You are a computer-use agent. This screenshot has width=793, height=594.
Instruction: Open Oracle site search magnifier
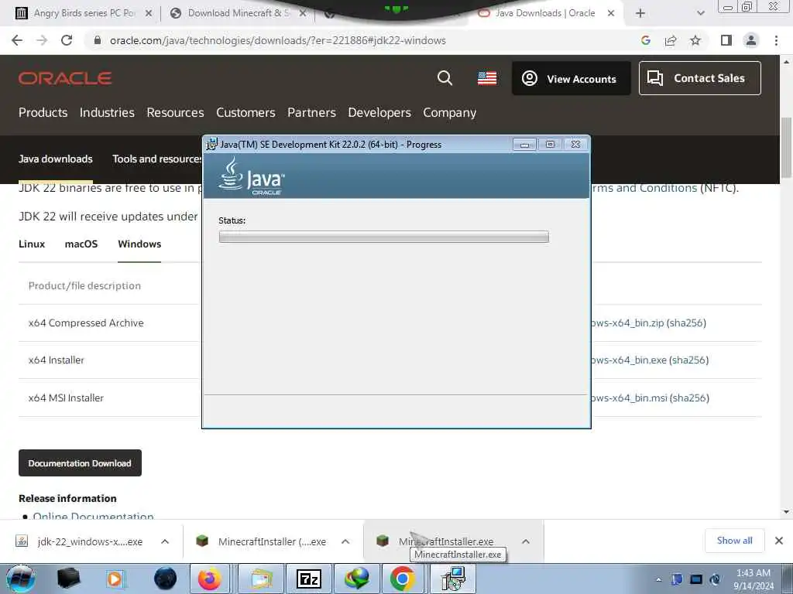[445, 78]
